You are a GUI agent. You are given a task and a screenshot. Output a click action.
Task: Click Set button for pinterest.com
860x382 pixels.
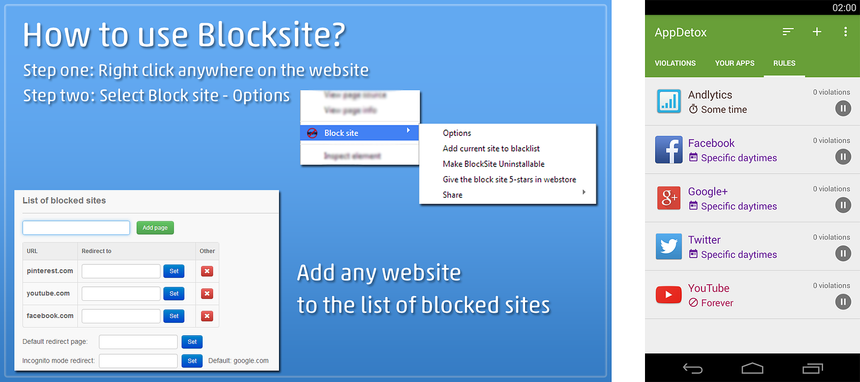[174, 271]
